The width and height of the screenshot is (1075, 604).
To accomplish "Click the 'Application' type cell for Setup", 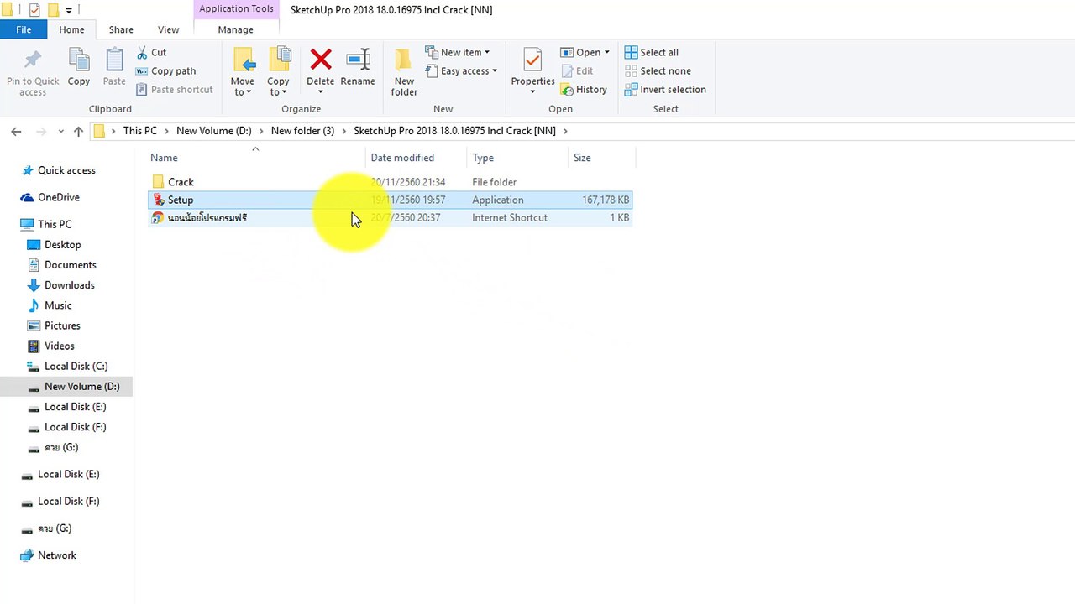I will coord(498,200).
